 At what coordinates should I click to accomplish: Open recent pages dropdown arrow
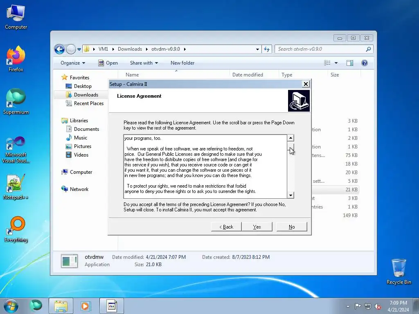pos(79,49)
